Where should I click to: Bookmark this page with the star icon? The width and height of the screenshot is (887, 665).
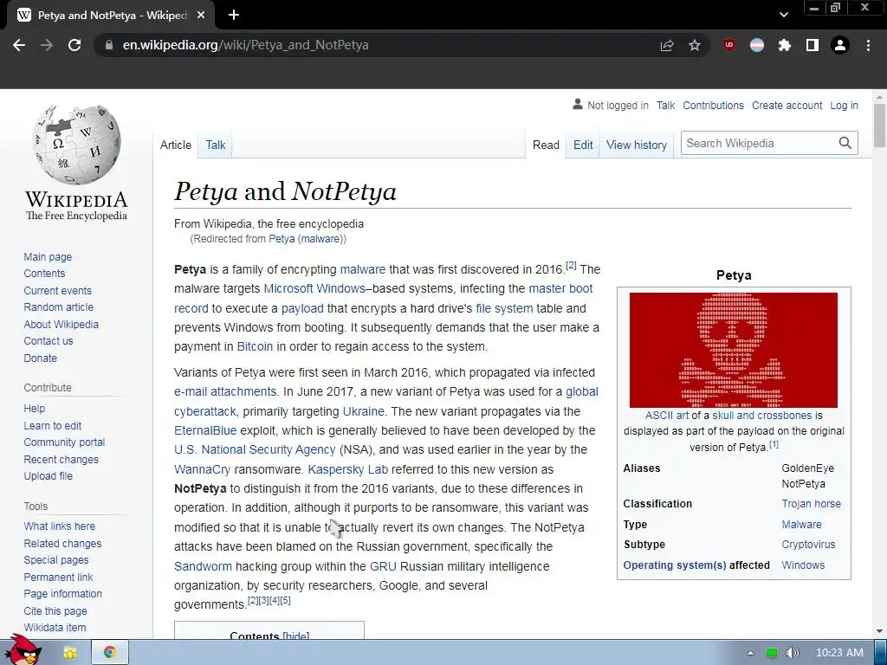[695, 45]
